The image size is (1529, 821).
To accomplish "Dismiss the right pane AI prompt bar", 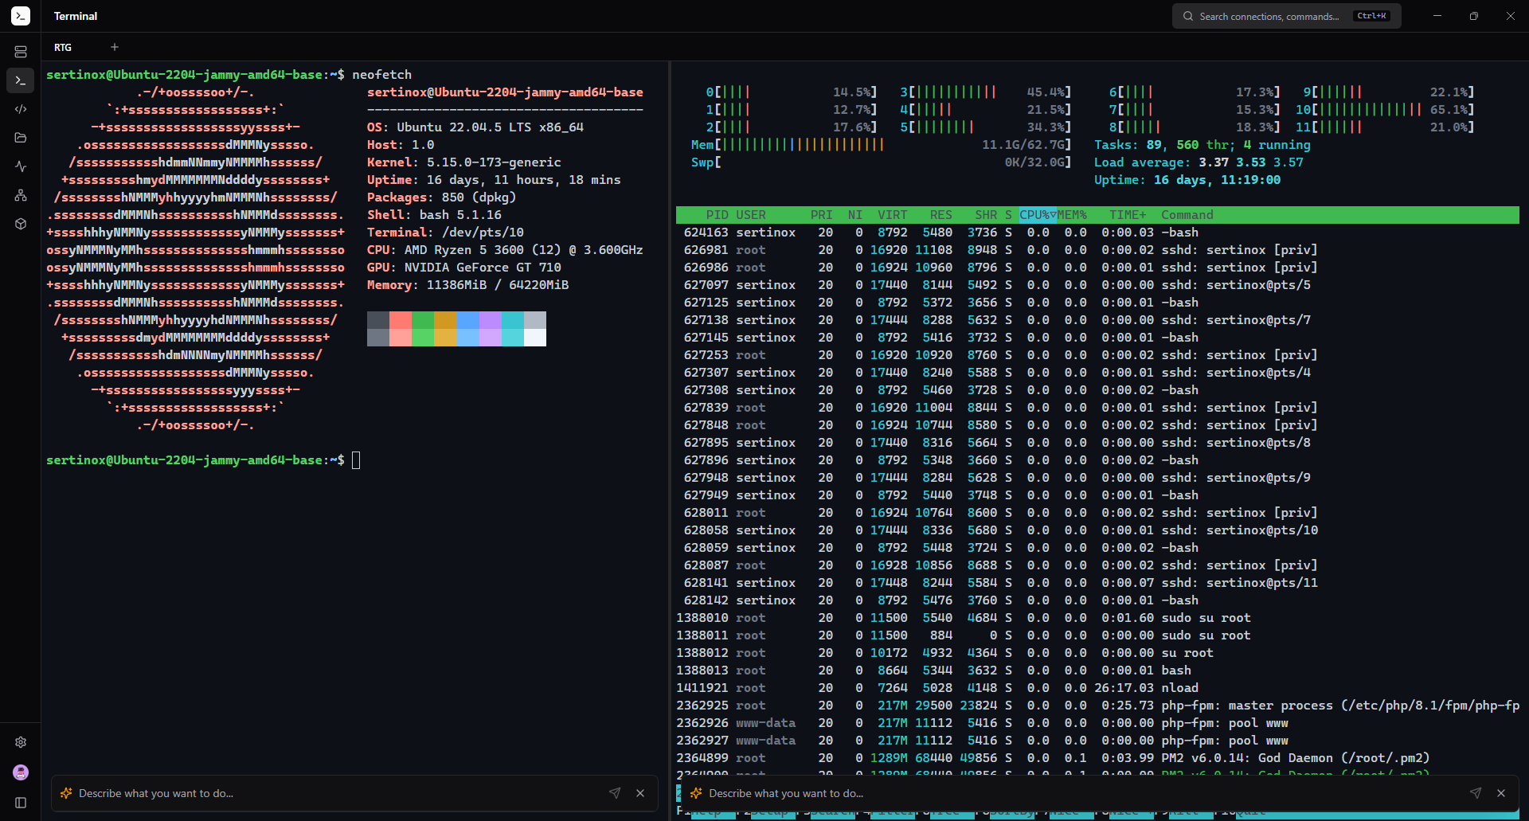I will tap(1501, 793).
